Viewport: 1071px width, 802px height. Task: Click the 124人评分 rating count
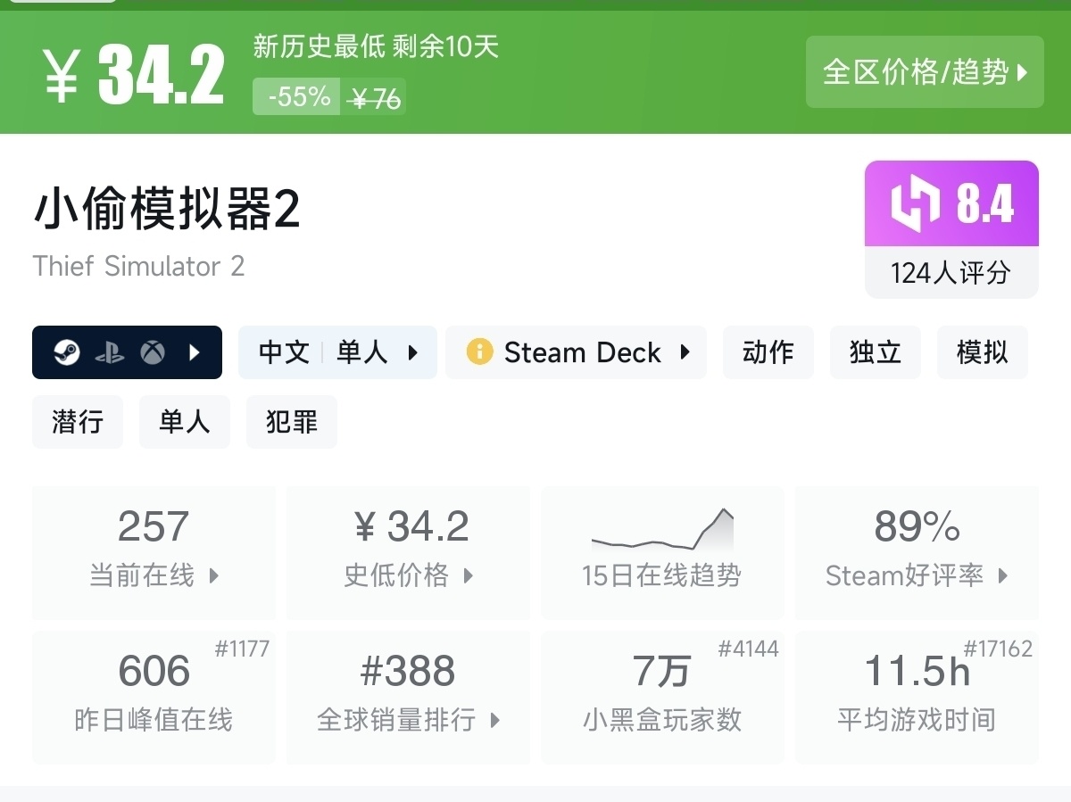pos(951,272)
